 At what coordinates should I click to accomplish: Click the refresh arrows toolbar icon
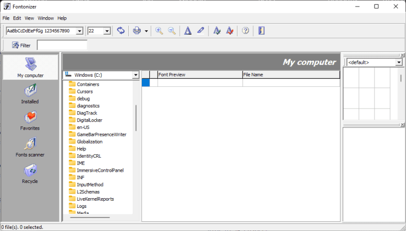pyautogui.click(x=121, y=31)
